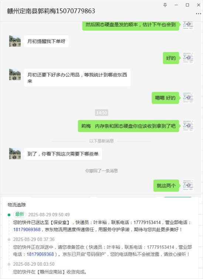
Task: Open the three-dot chat options menu
Action: 198,14
